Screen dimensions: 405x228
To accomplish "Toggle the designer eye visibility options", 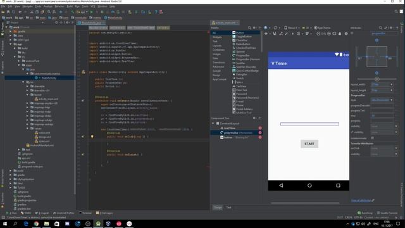I will 266,34.
